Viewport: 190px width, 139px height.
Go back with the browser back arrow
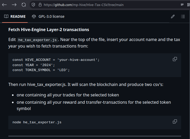tap(4, 5)
